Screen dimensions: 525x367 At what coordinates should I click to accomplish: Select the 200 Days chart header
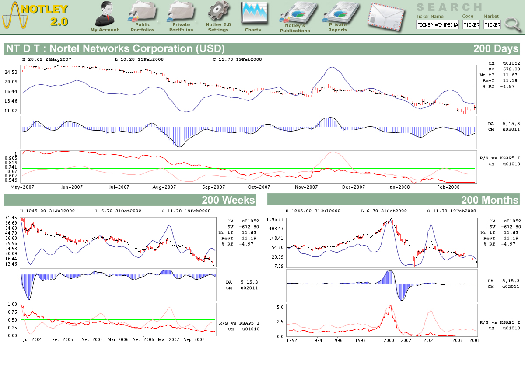coord(496,48)
